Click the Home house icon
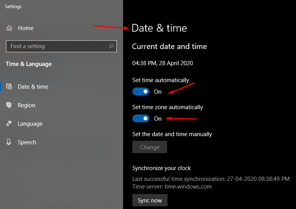The image size is (296, 209). tap(9, 28)
